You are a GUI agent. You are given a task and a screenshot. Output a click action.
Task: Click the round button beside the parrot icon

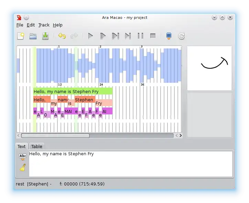point(26,18)
